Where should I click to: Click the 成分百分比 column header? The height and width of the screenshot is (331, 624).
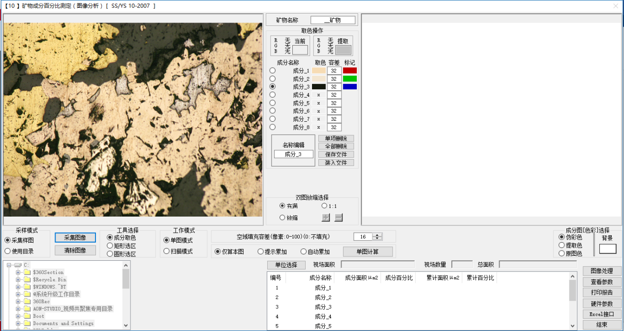[x=399, y=278]
